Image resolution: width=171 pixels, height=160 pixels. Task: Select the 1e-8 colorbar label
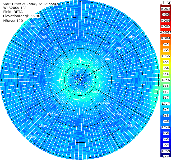pos(166,133)
